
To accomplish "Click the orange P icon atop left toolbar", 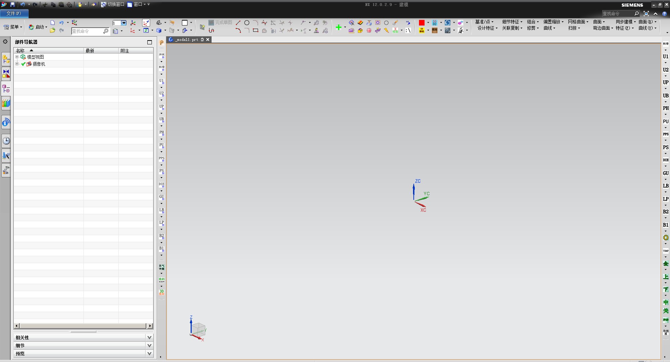I will tap(161, 43).
